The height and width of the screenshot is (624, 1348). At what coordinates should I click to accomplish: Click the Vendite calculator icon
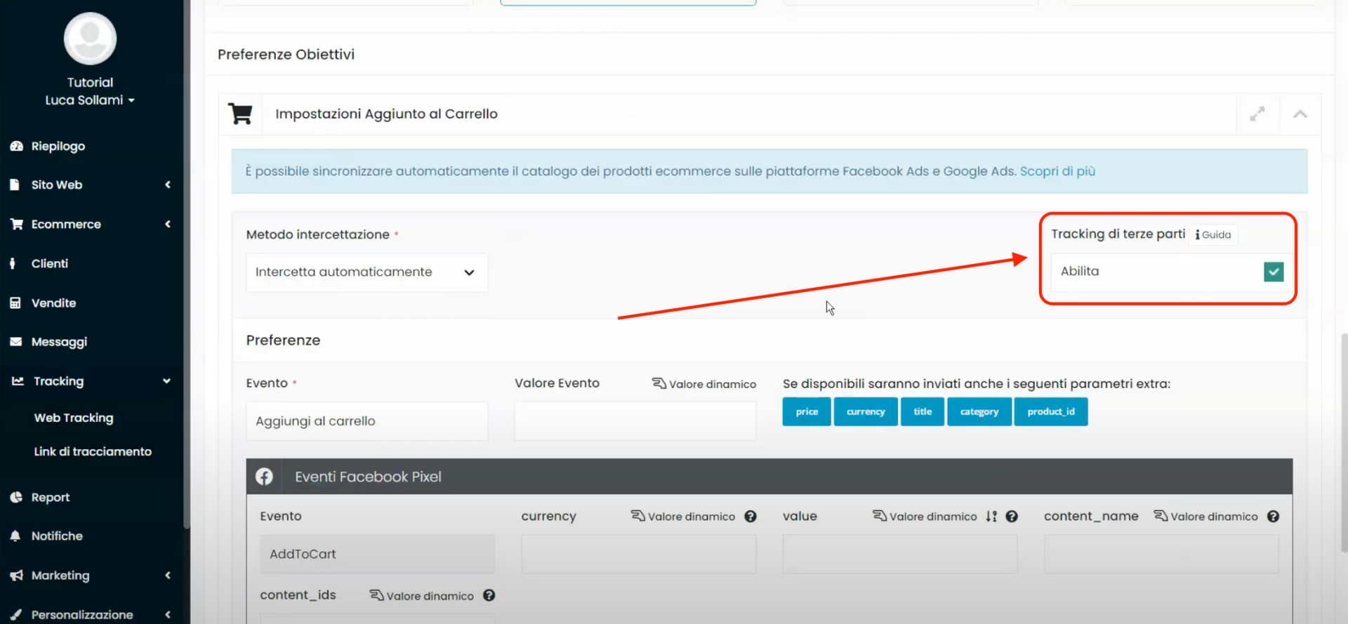(x=15, y=303)
